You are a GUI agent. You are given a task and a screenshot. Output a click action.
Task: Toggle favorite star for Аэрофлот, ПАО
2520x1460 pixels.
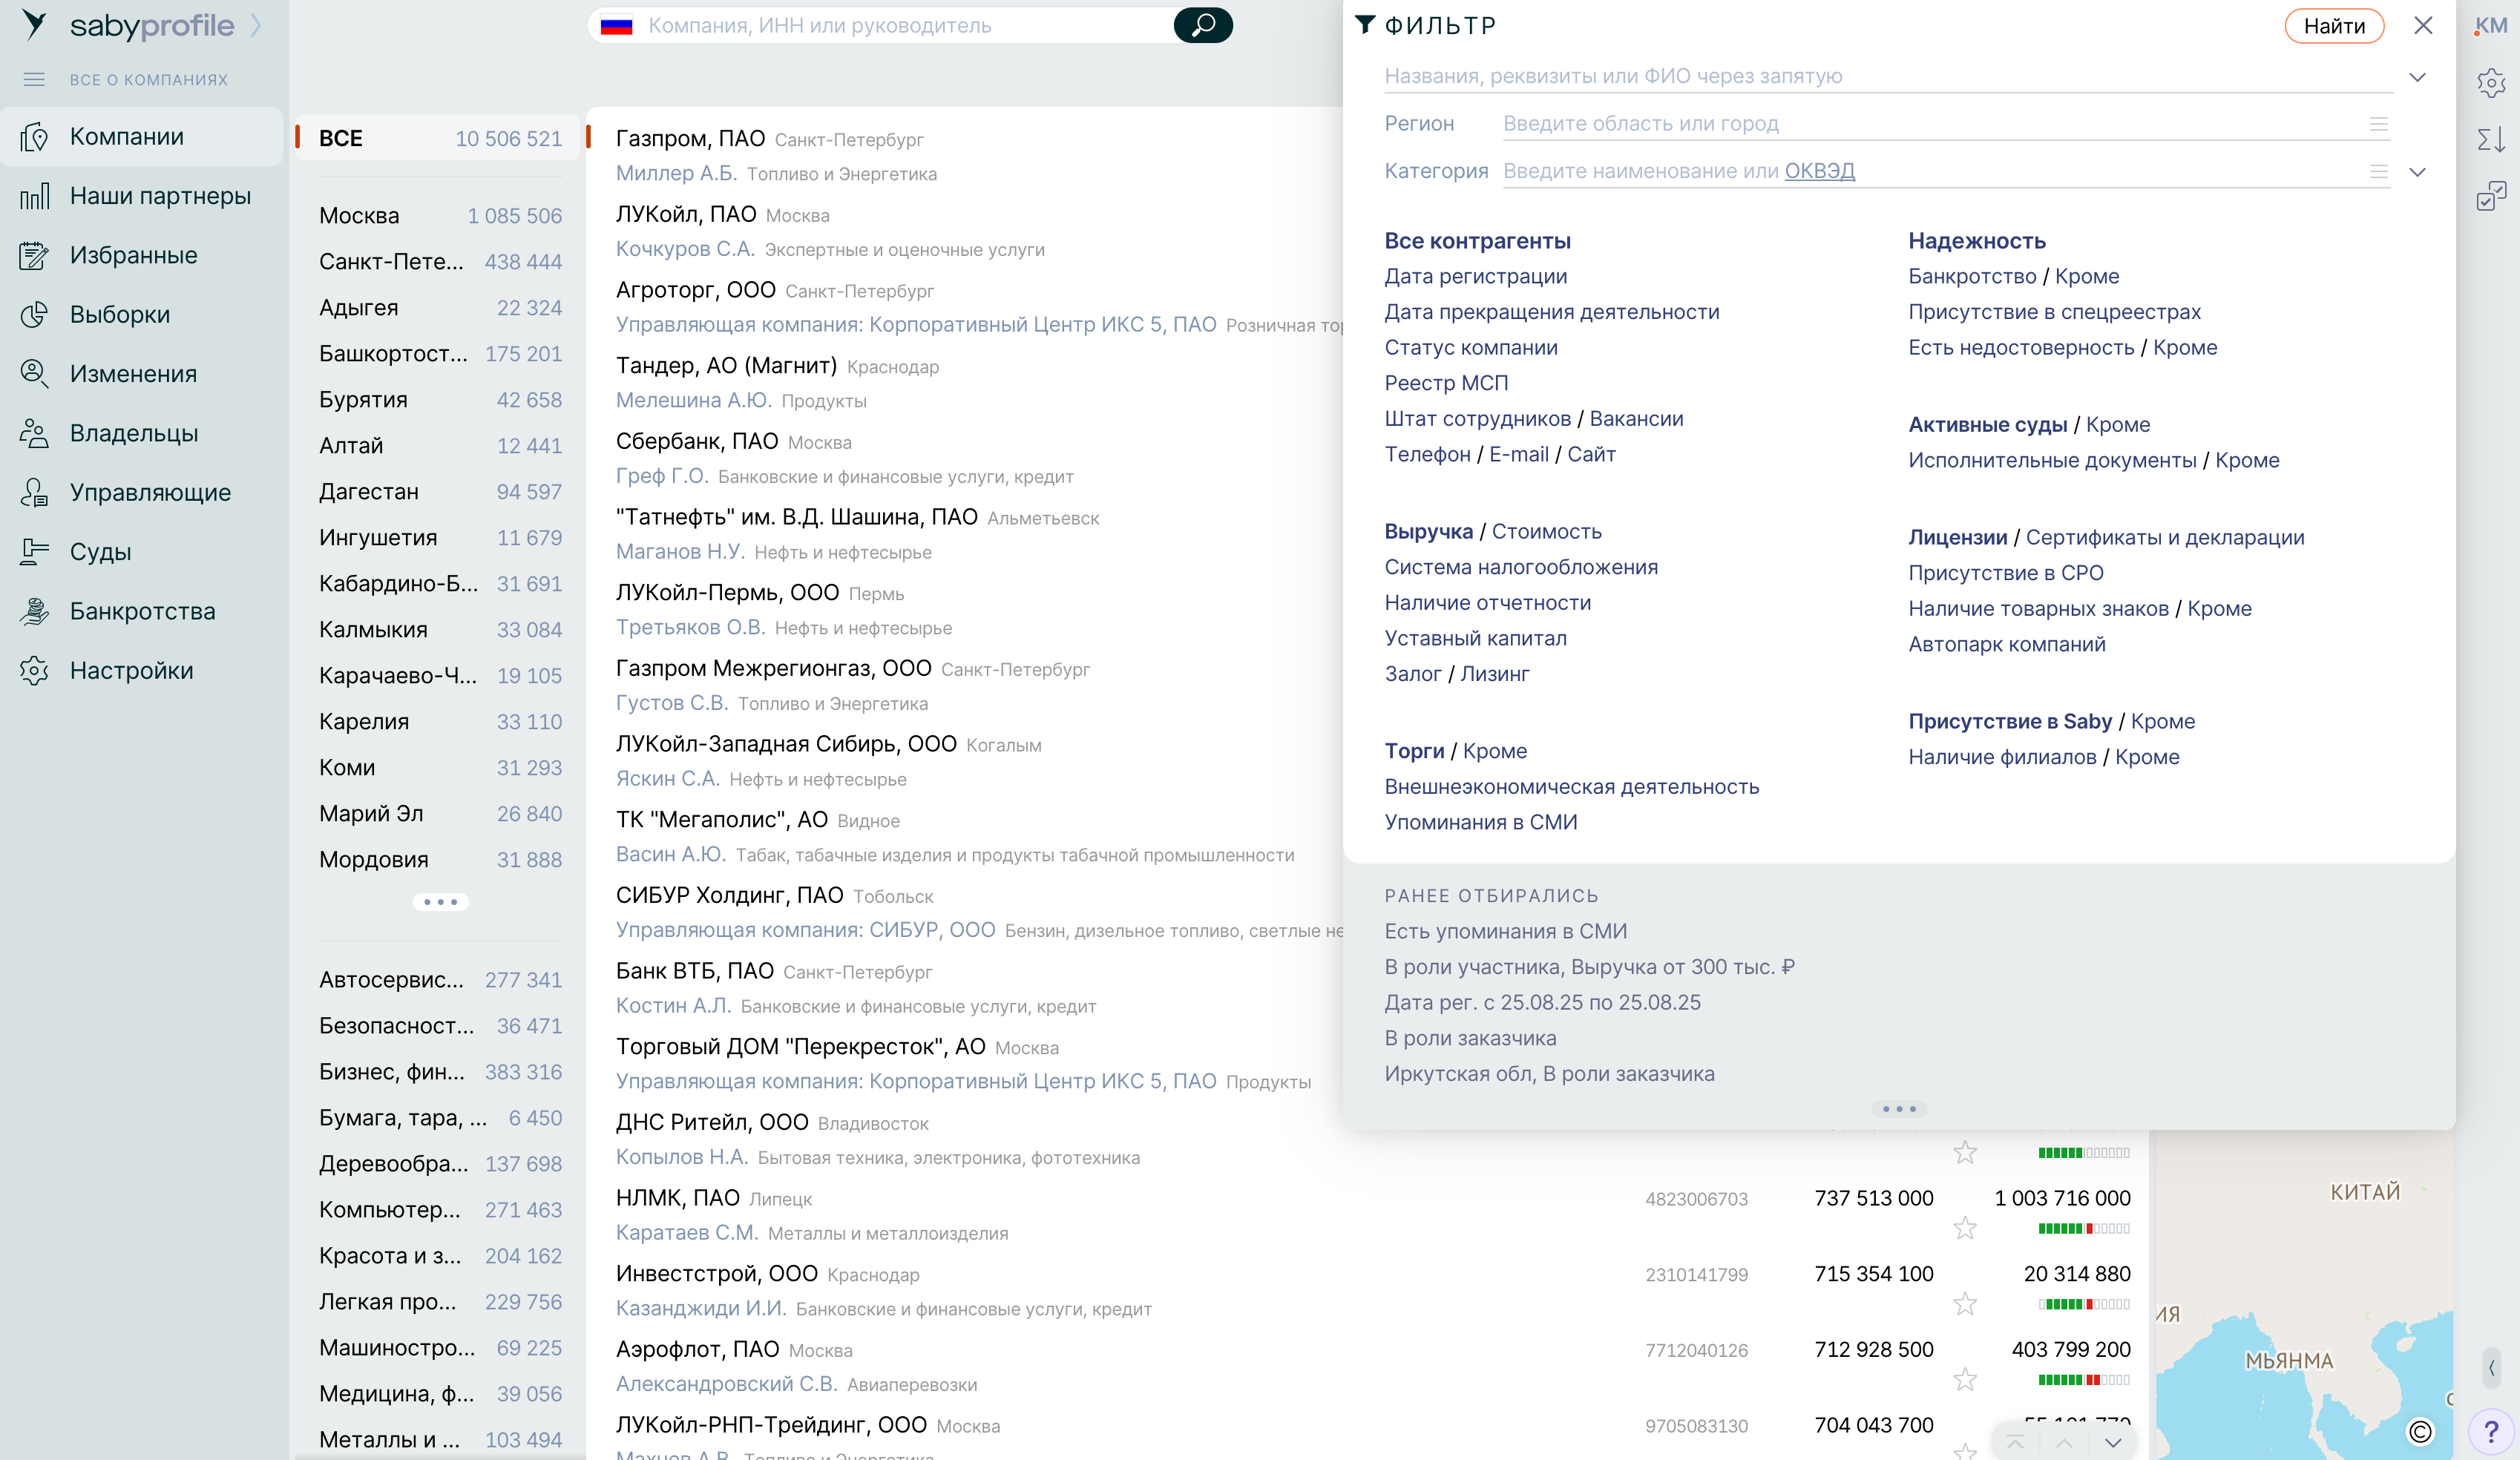coord(1964,1379)
